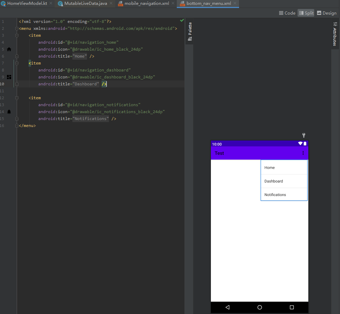This screenshot has height=314, width=340.
Task: Click the dashboard drawable icon in the gutter
Action: [x=9, y=77]
